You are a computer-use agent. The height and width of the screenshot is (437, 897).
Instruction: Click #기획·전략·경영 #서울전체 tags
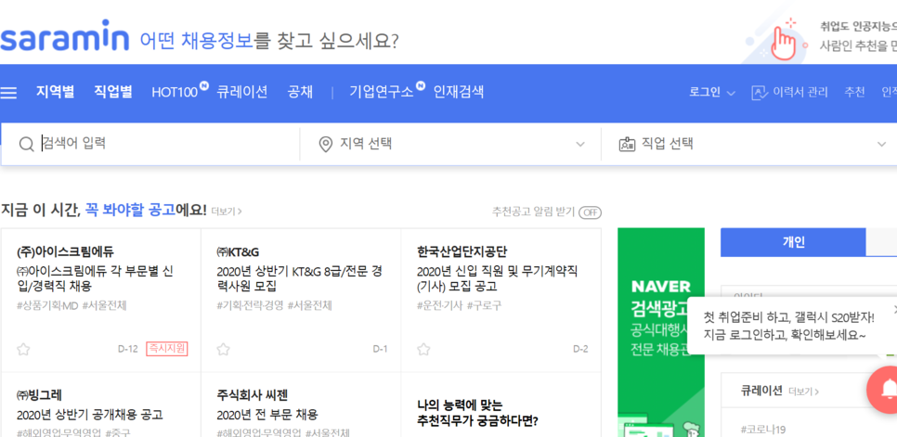tap(274, 305)
